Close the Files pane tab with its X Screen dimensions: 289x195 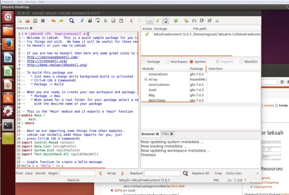[x=171, y=134]
